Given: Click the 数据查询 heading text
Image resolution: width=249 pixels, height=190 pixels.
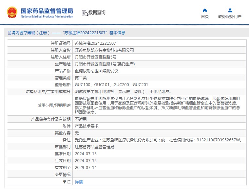Looking at the screenshot, I should point(97,12).
